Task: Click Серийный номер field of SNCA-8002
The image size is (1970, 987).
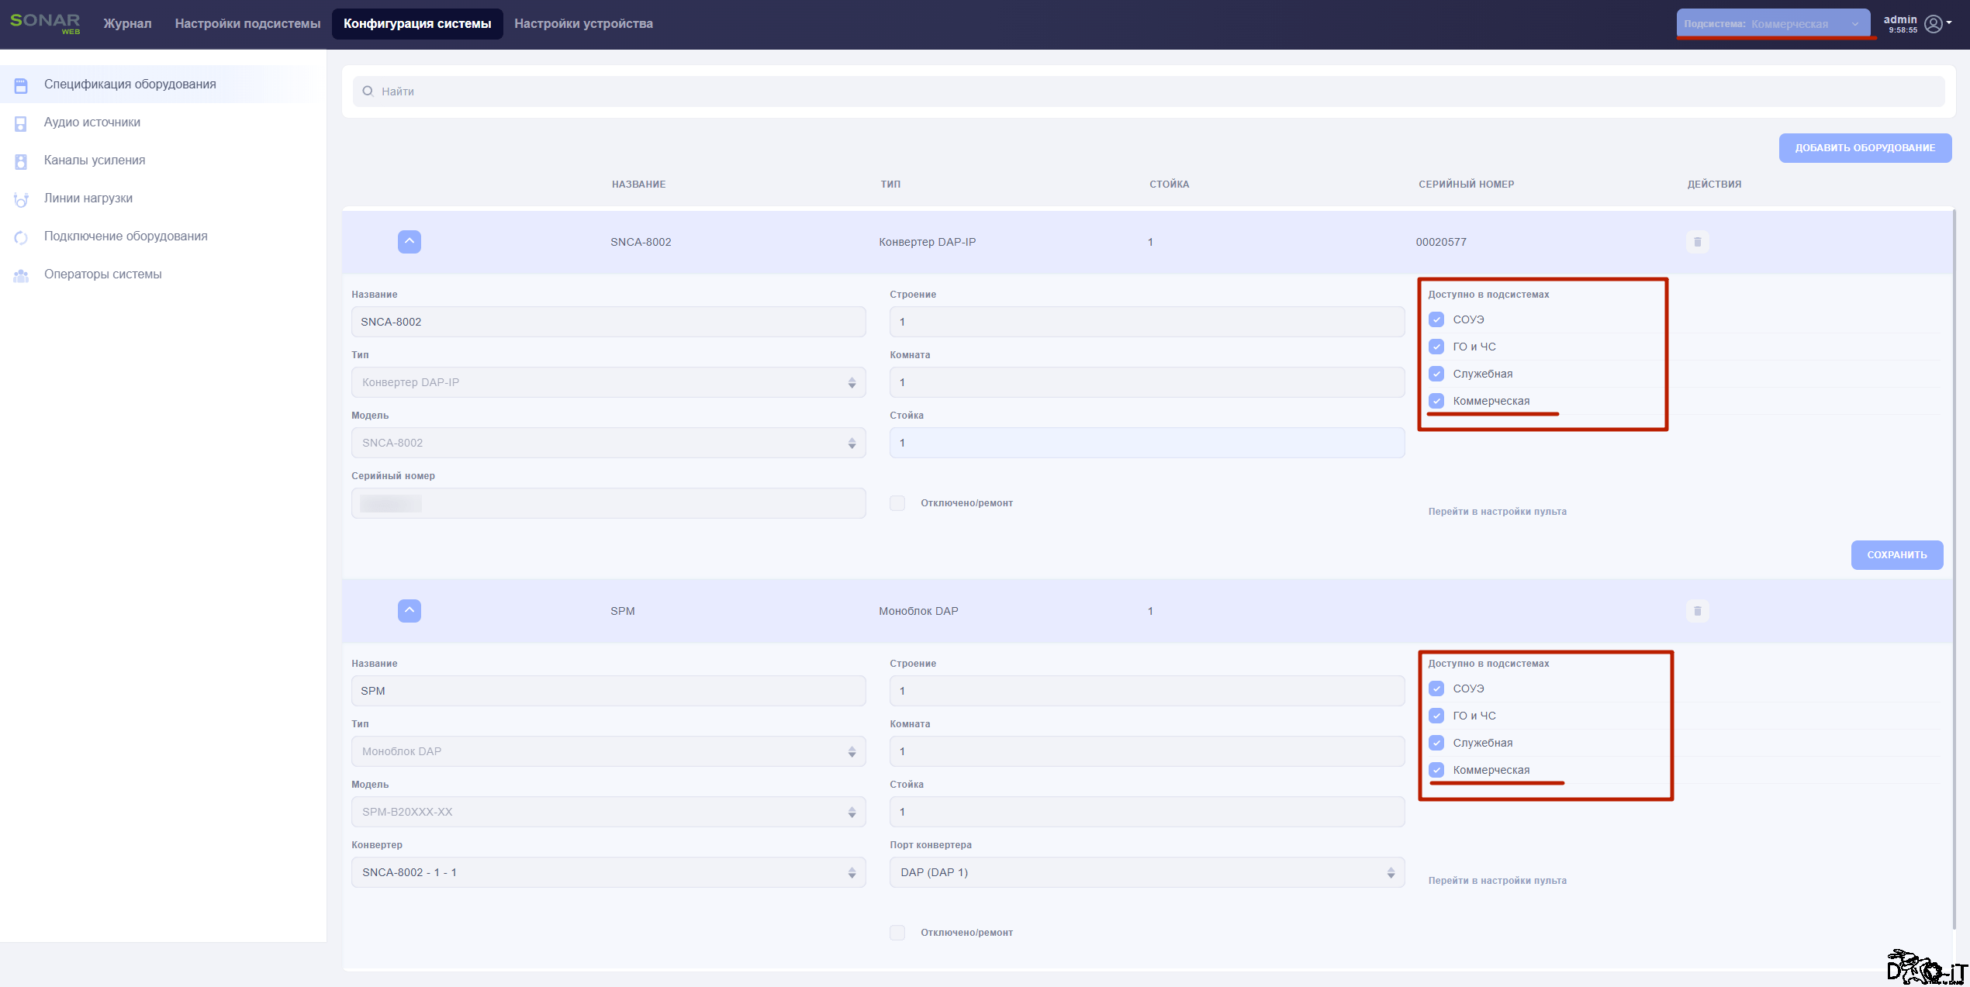Action: click(x=609, y=503)
